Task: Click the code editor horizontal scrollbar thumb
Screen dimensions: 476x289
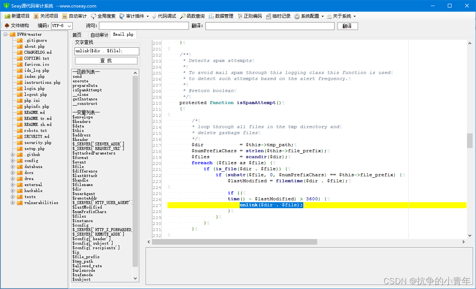Action: click(x=234, y=242)
